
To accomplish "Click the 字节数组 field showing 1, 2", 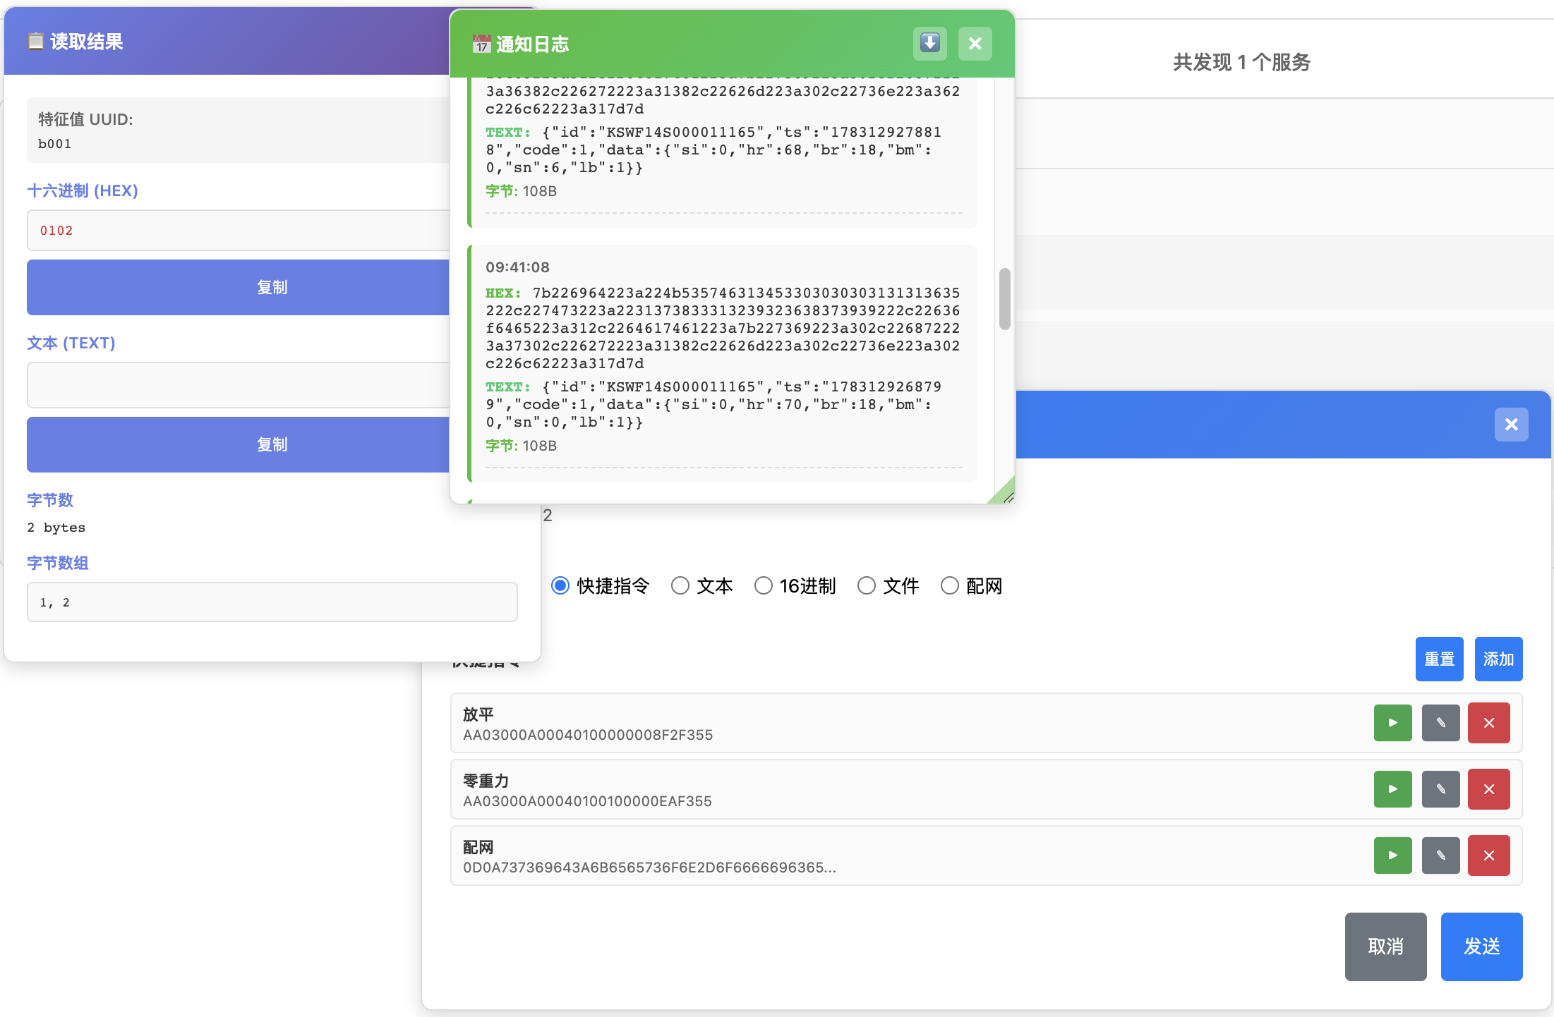I will 272,602.
